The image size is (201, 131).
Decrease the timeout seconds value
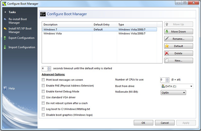(x=49, y=70)
